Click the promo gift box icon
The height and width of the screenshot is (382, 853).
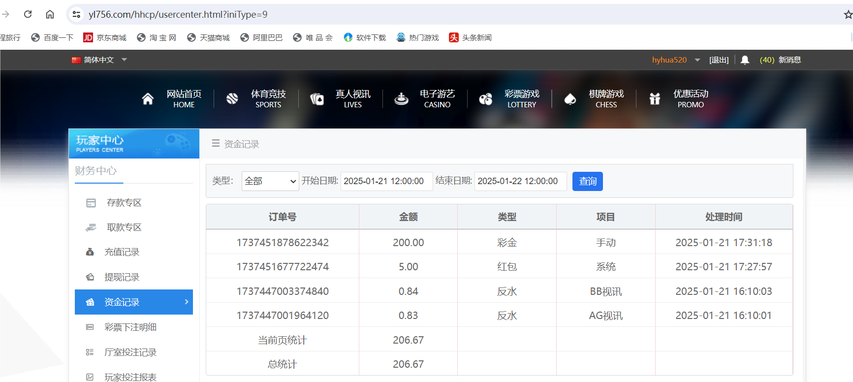coord(655,99)
